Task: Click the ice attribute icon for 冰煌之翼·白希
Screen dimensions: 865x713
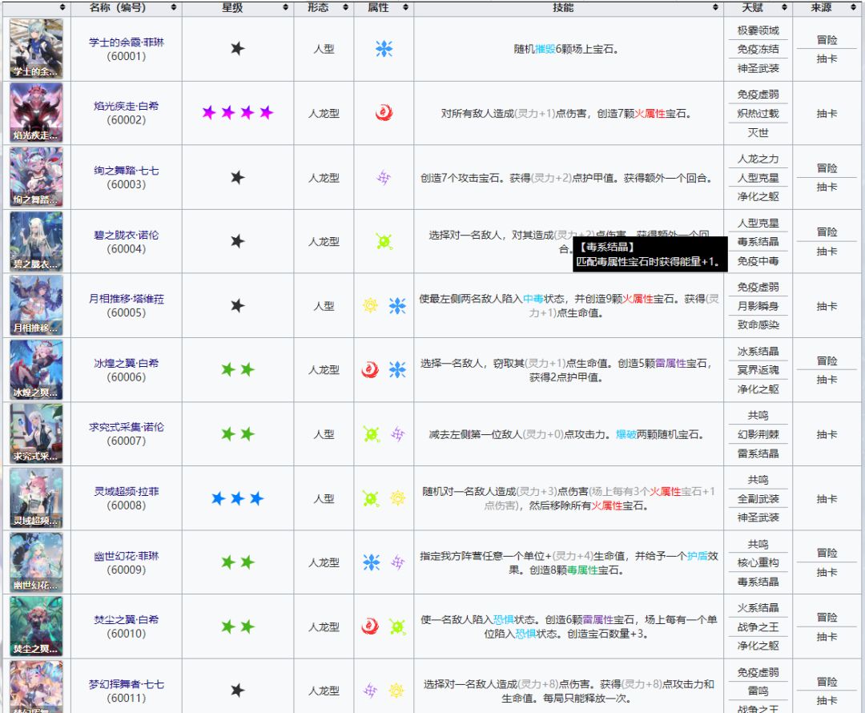Action: tap(397, 369)
